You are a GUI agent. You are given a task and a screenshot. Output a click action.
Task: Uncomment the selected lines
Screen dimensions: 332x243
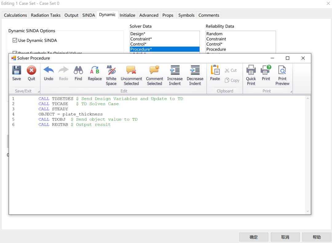pos(131,75)
